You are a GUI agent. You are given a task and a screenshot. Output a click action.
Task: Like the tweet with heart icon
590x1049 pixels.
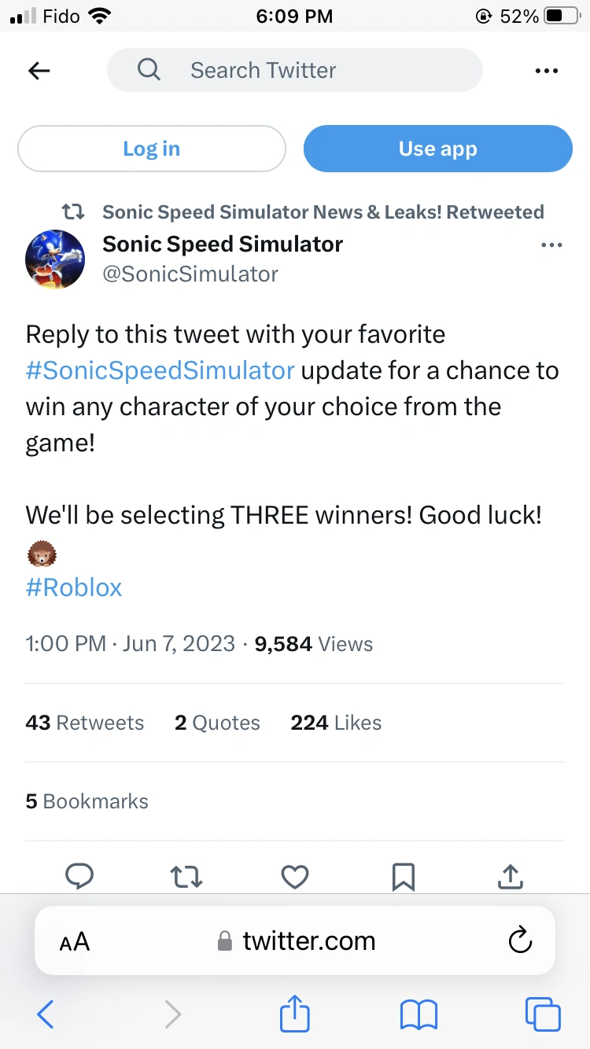click(295, 875)
